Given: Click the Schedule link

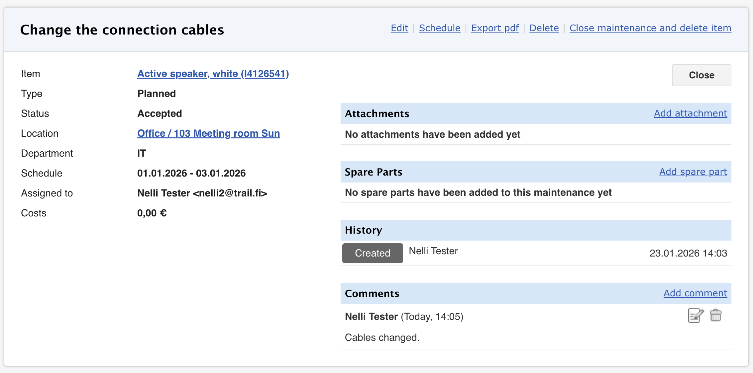Looking at the screenshot, I should pos(439,28).
